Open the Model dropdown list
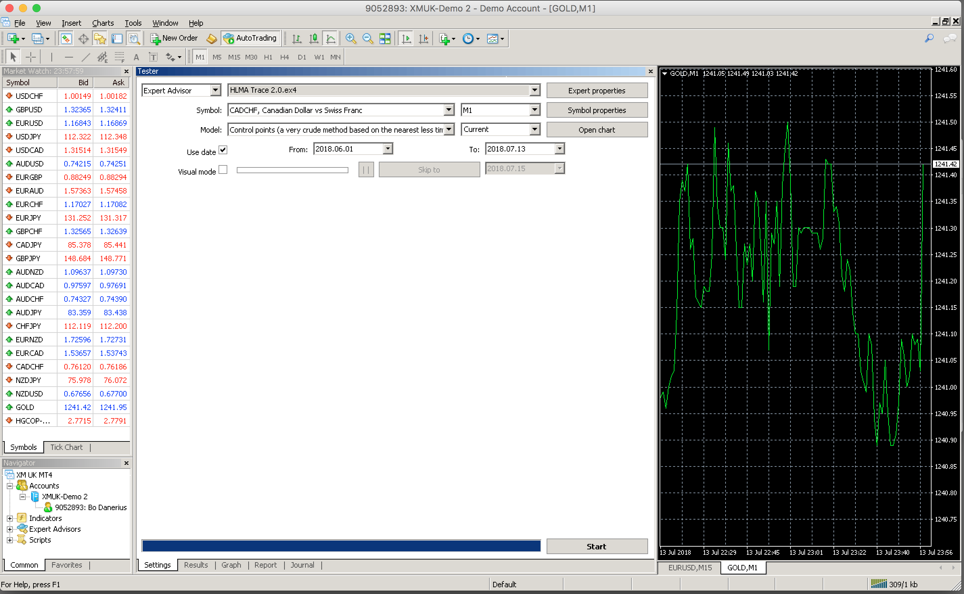Screen dimensions: 964x594 click(449, 129)
